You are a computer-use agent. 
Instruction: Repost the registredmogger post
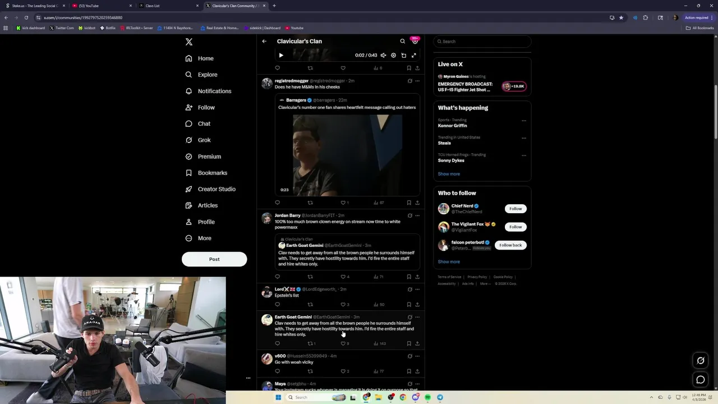point(310,203)
